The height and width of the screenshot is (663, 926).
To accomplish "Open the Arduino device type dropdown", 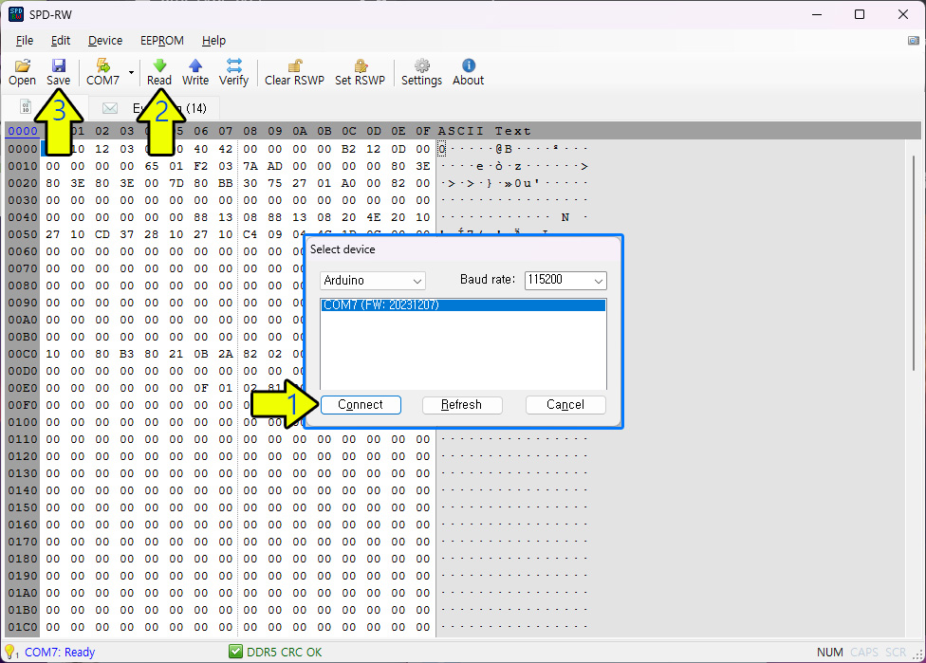I will coord(373,281).
